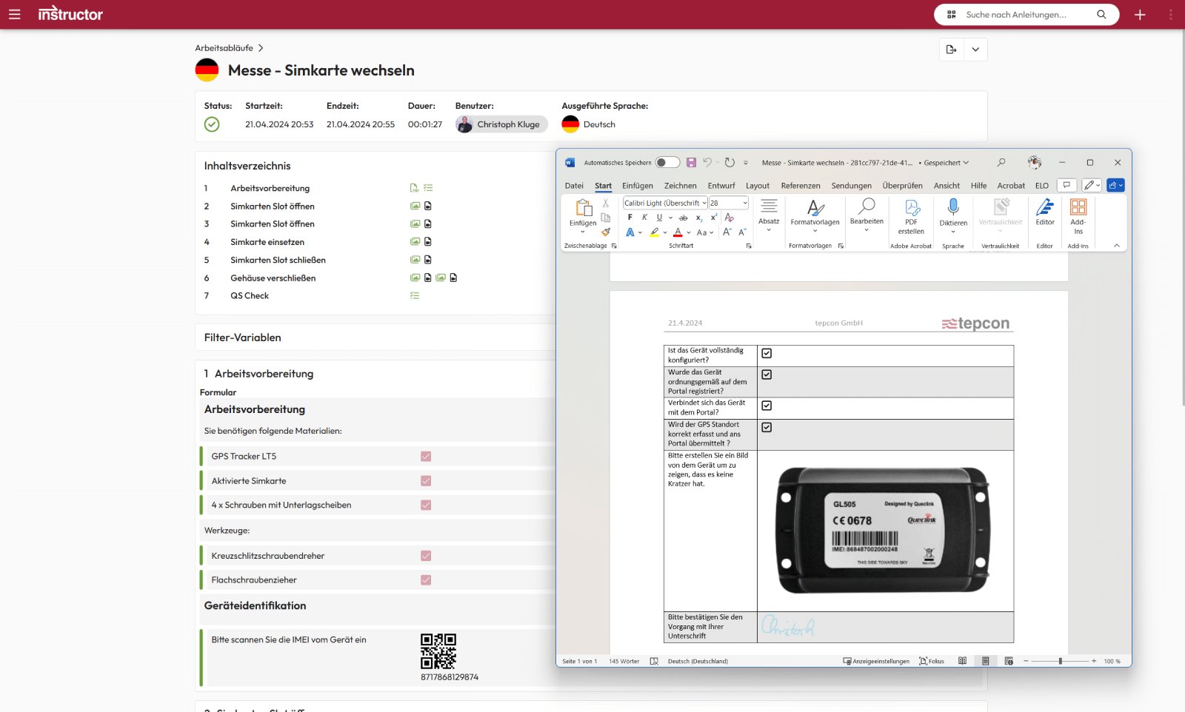Open the hamburger menu in the top bar
Image resolution: width=1185 pixels, height=712 pixels.
tap(15, 14)
